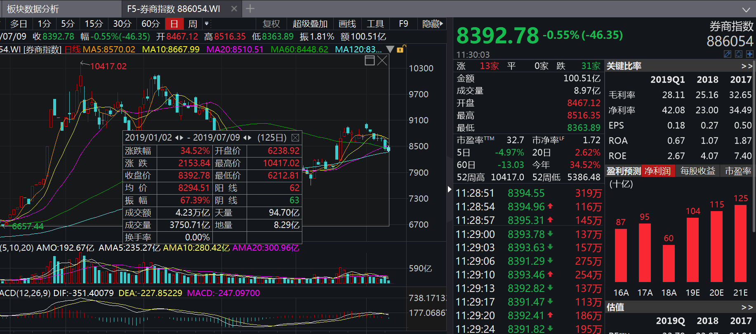The width and height of the screenshot is (756, 334).
Task: Click the bell alert icon under 886054
Action: (739, 54)
